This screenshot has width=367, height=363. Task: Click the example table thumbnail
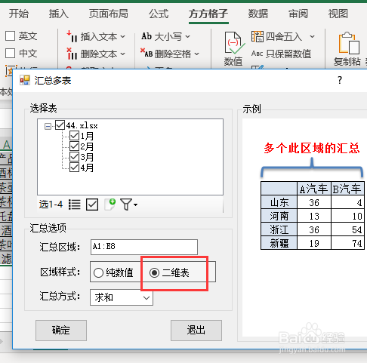(x=313, y=215)
